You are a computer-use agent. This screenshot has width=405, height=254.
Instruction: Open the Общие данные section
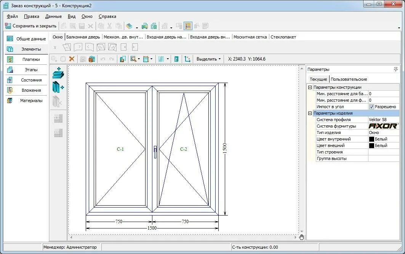coord(26,39)
